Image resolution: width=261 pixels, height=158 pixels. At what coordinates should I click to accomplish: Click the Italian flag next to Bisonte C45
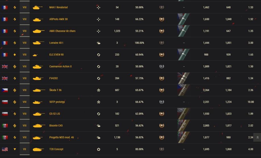(x=5, y=126)
